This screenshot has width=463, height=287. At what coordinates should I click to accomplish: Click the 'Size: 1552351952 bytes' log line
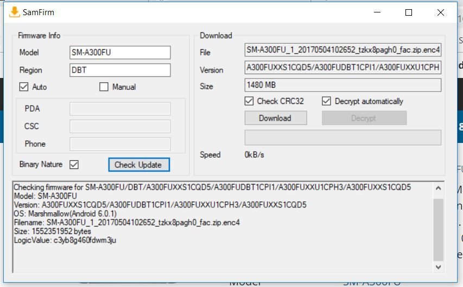point(52,231)
